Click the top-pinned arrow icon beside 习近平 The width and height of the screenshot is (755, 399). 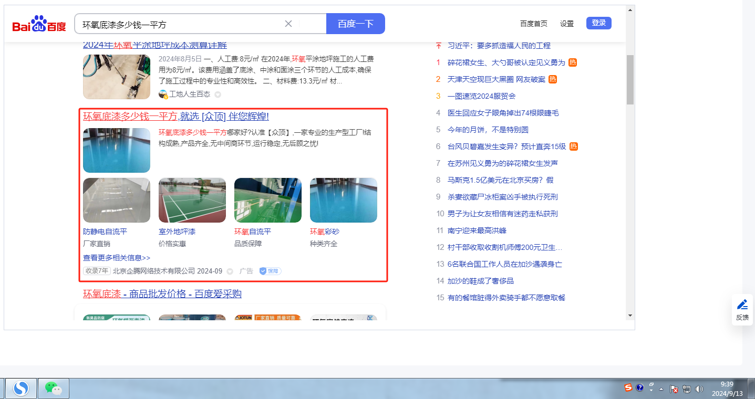coord(439,46)
